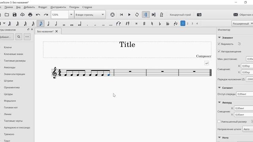This screenshot has width=253, height=142.
Task: Start score playback
Action: [x=129, y=15]
